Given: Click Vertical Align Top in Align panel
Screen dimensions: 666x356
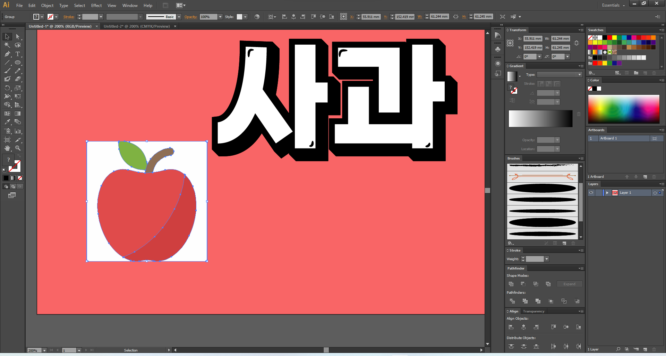Looking at the screenshot, I should click(554, 327).
